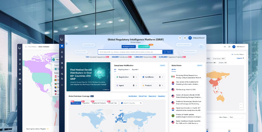Select the highlighted globe icon in left window sidebar
Image resolution: width=262 pixels, height=132 pixels.
pos(20,79)
